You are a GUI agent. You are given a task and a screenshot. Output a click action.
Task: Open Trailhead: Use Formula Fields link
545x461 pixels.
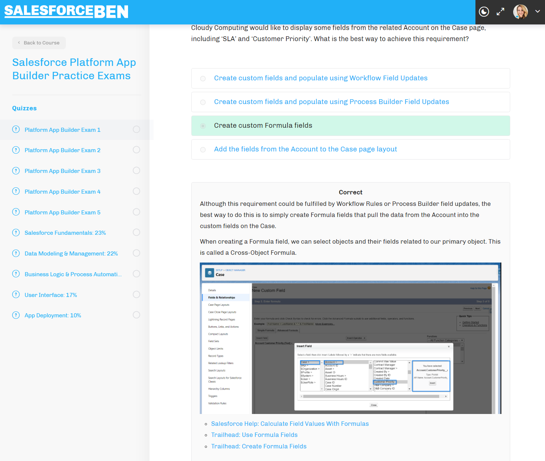point(254,435)
